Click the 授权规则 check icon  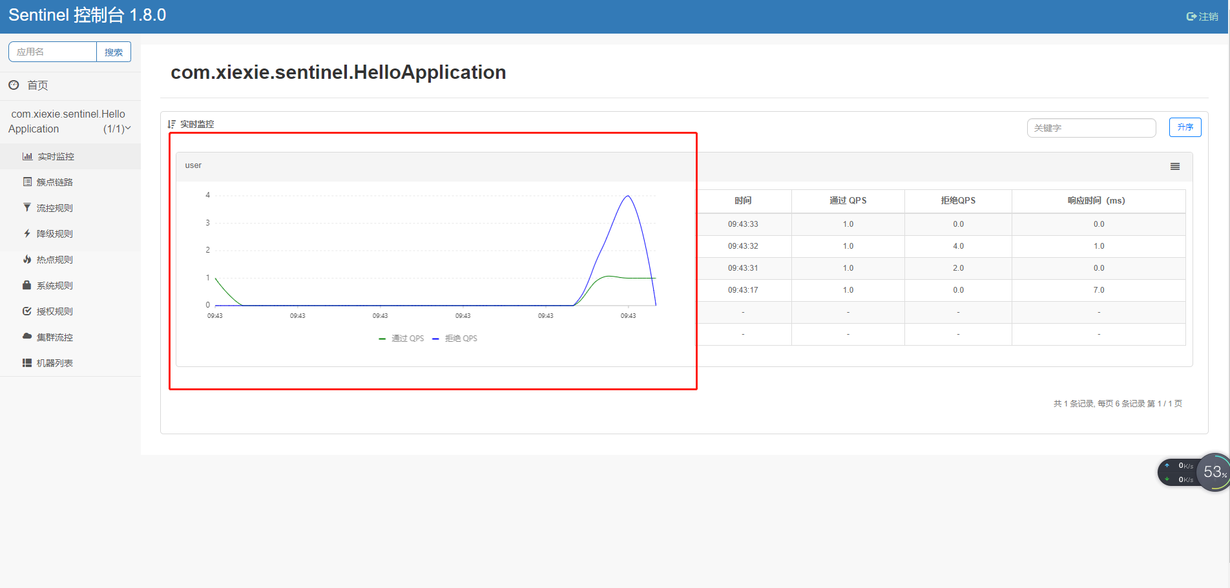(x=27, y=311)
